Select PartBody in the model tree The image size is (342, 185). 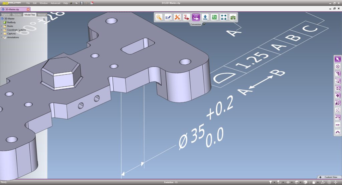point(12,22)
